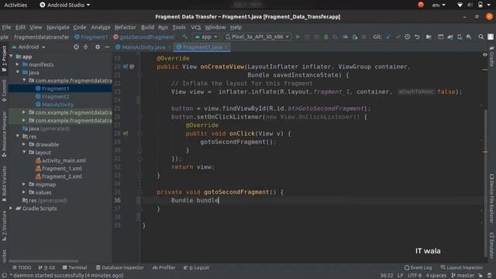Click the Make Project hammer icon
Viewport: 496px width, 279px height.
[184, 37]
